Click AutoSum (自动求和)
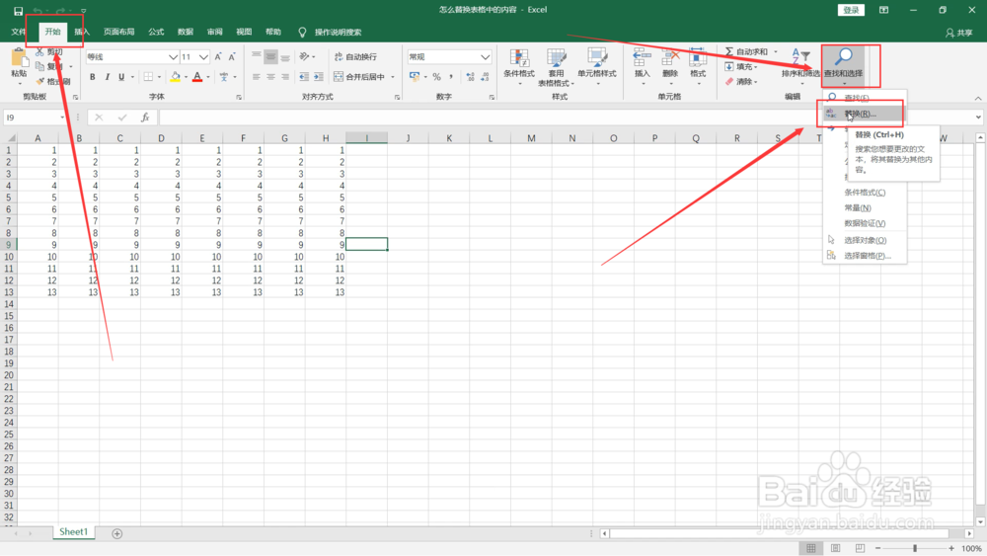 [x=746, y=51]
